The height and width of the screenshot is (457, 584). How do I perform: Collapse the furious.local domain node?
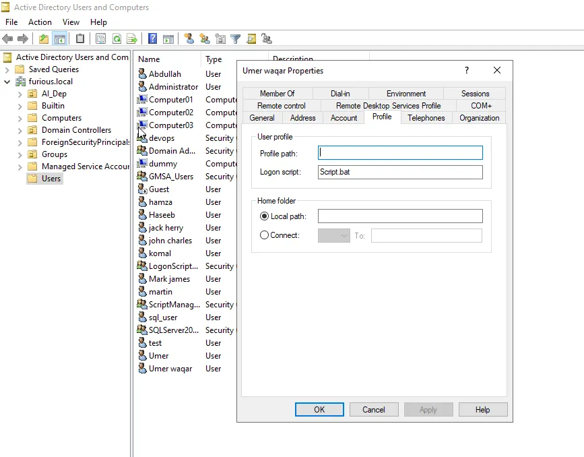7,82
